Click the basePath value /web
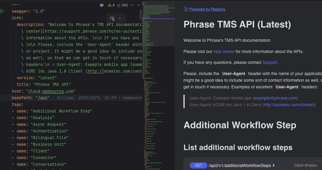Viewport: 322px width, 170px height. coord(42,98)
